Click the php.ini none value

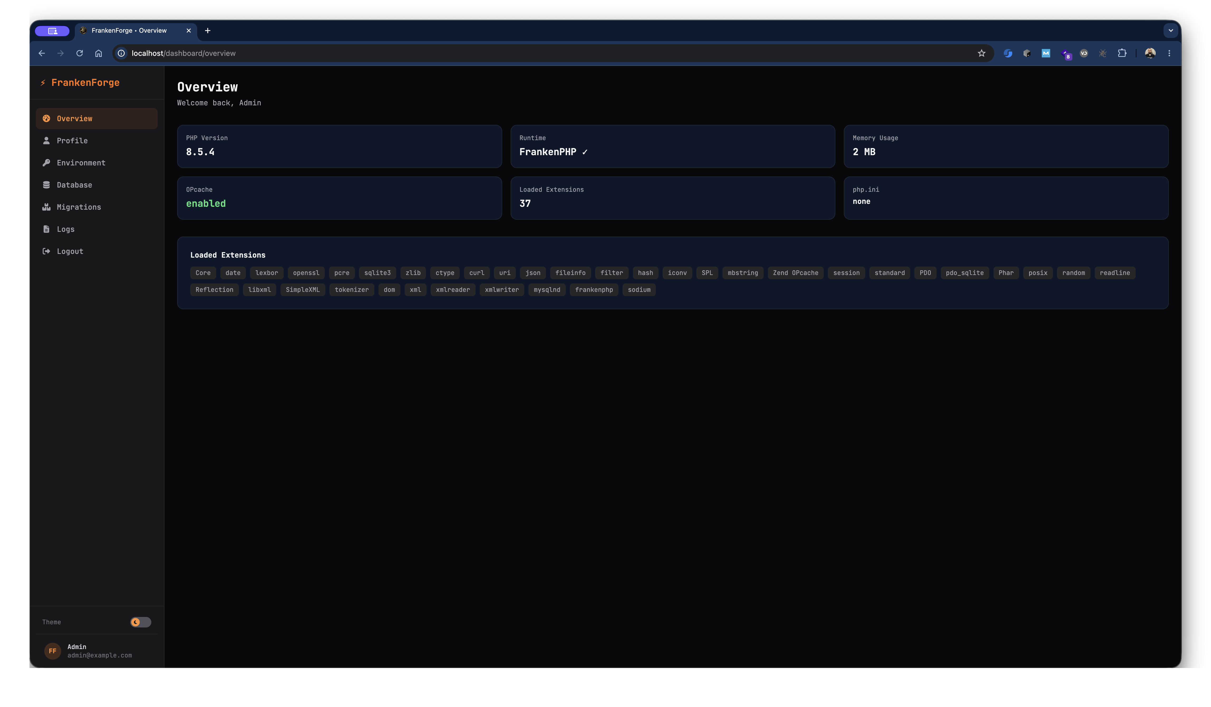(x=862, y=202)
